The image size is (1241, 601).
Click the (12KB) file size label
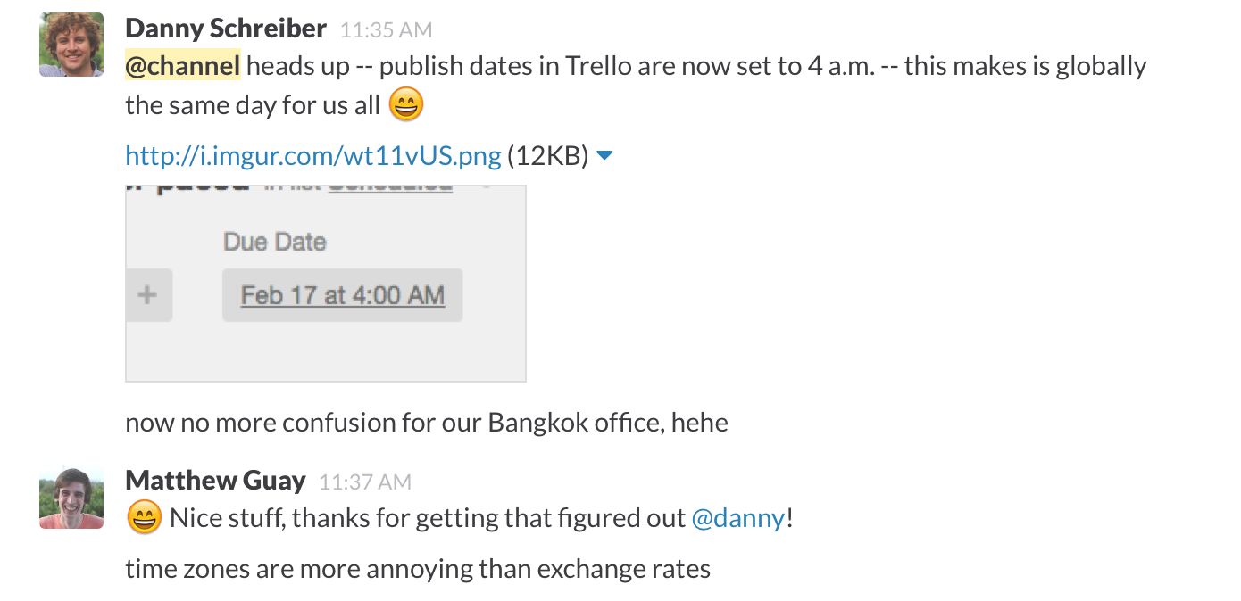547,156
